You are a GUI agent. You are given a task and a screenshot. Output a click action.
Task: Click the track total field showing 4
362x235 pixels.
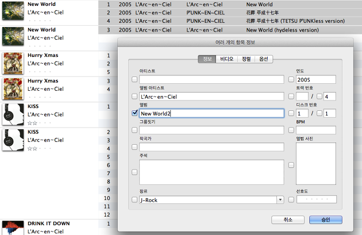point(330,97)
